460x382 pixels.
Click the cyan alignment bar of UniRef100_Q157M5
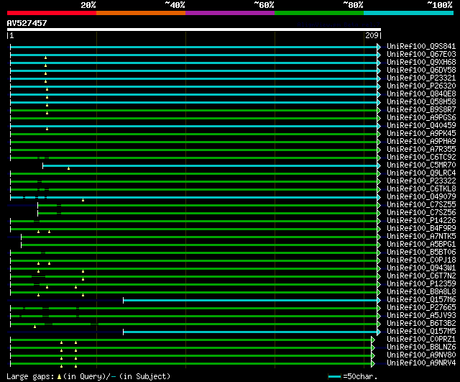pyautogui.click(x=252, y=332)
